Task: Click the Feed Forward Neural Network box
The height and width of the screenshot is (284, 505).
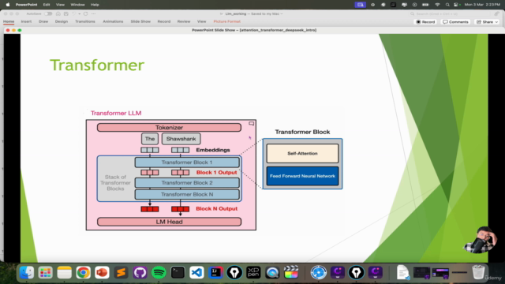Action: (302, 176)
